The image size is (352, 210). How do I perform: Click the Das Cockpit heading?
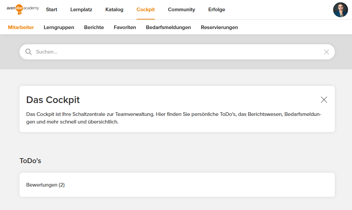[x=53, y=100]
